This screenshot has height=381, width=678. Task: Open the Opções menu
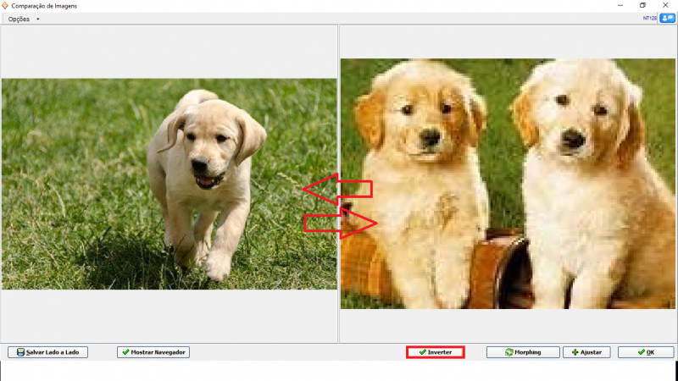[x=19, y=18]
